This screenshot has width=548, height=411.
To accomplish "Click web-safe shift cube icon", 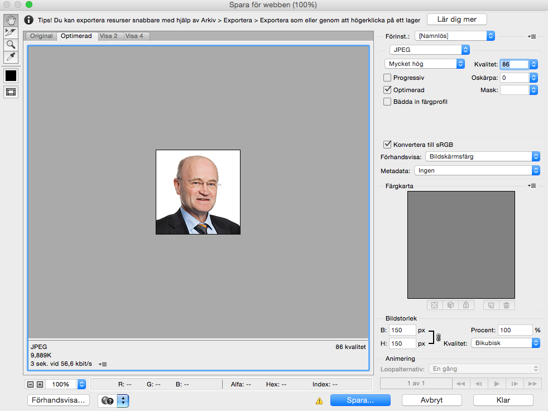I will click(x=450, y=305).
